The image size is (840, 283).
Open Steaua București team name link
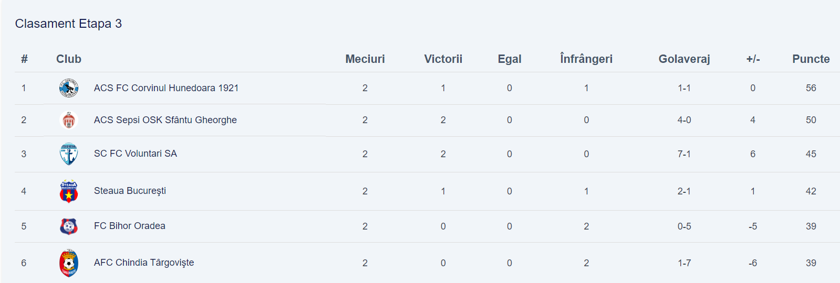(x=130, y=191)
